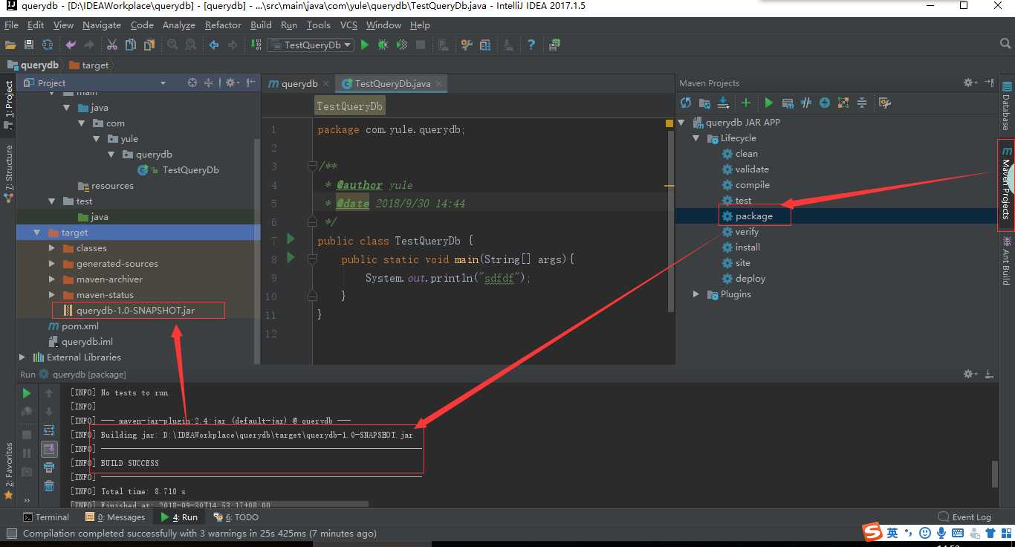Toggle scroll to end in Run console

pyautogui.click(x=49, y=449)
